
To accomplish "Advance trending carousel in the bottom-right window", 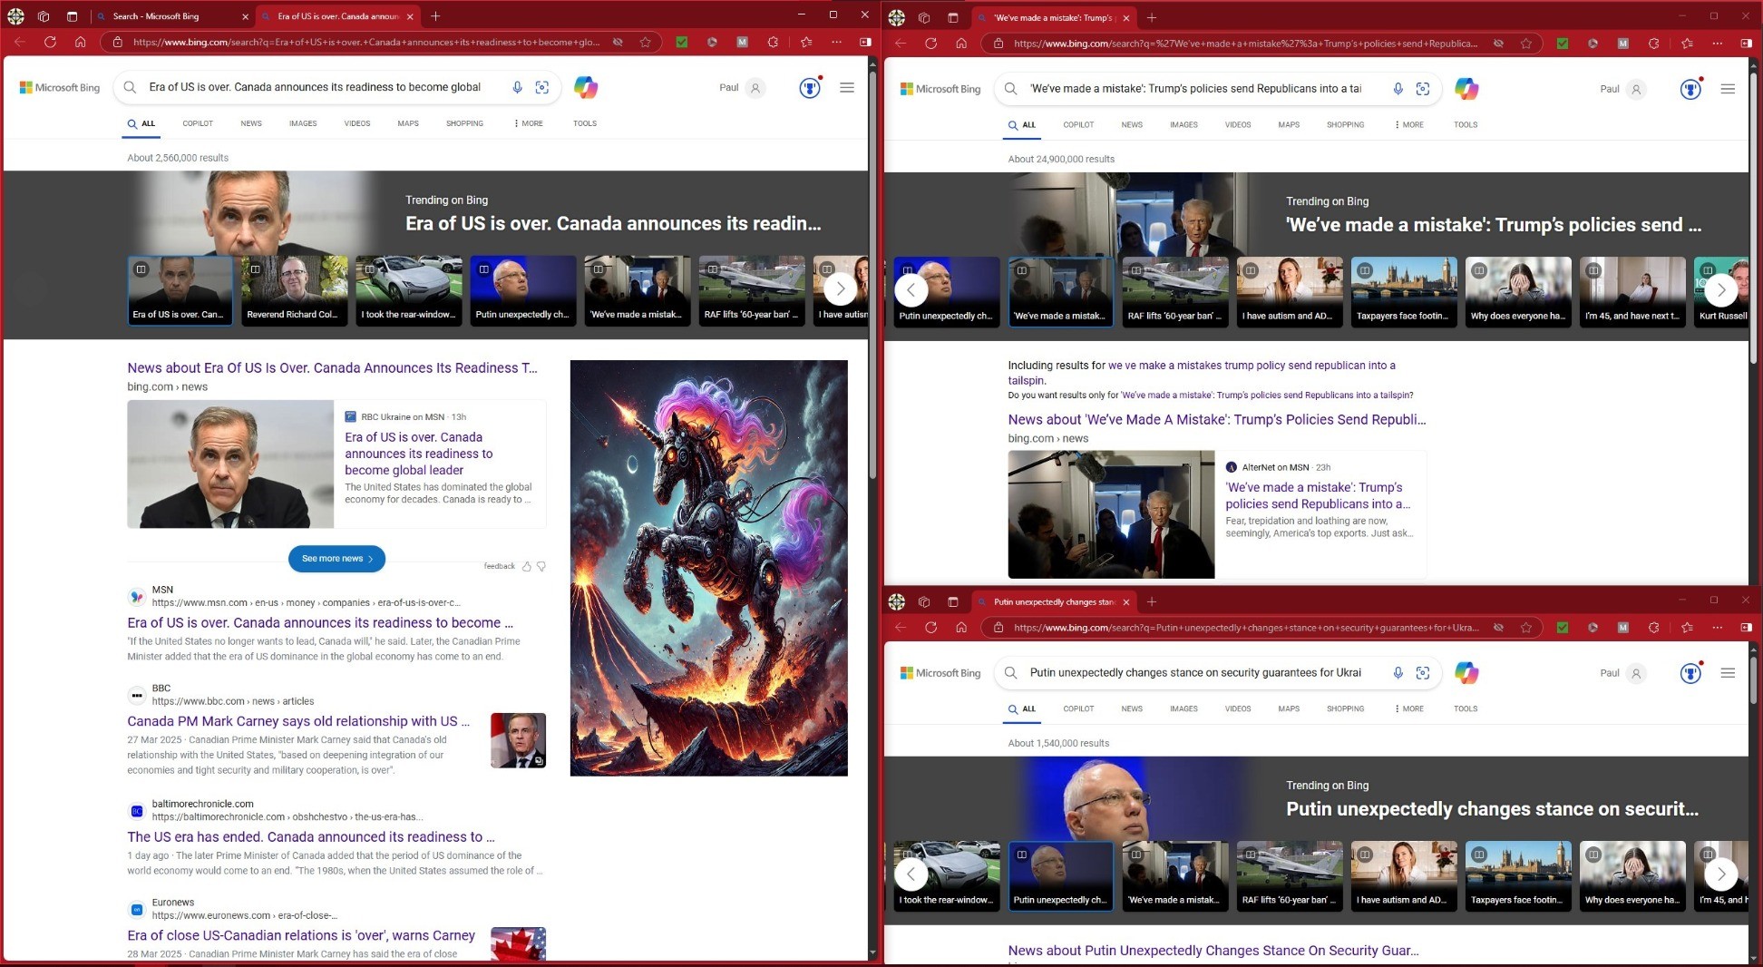I will (1720, 874).
